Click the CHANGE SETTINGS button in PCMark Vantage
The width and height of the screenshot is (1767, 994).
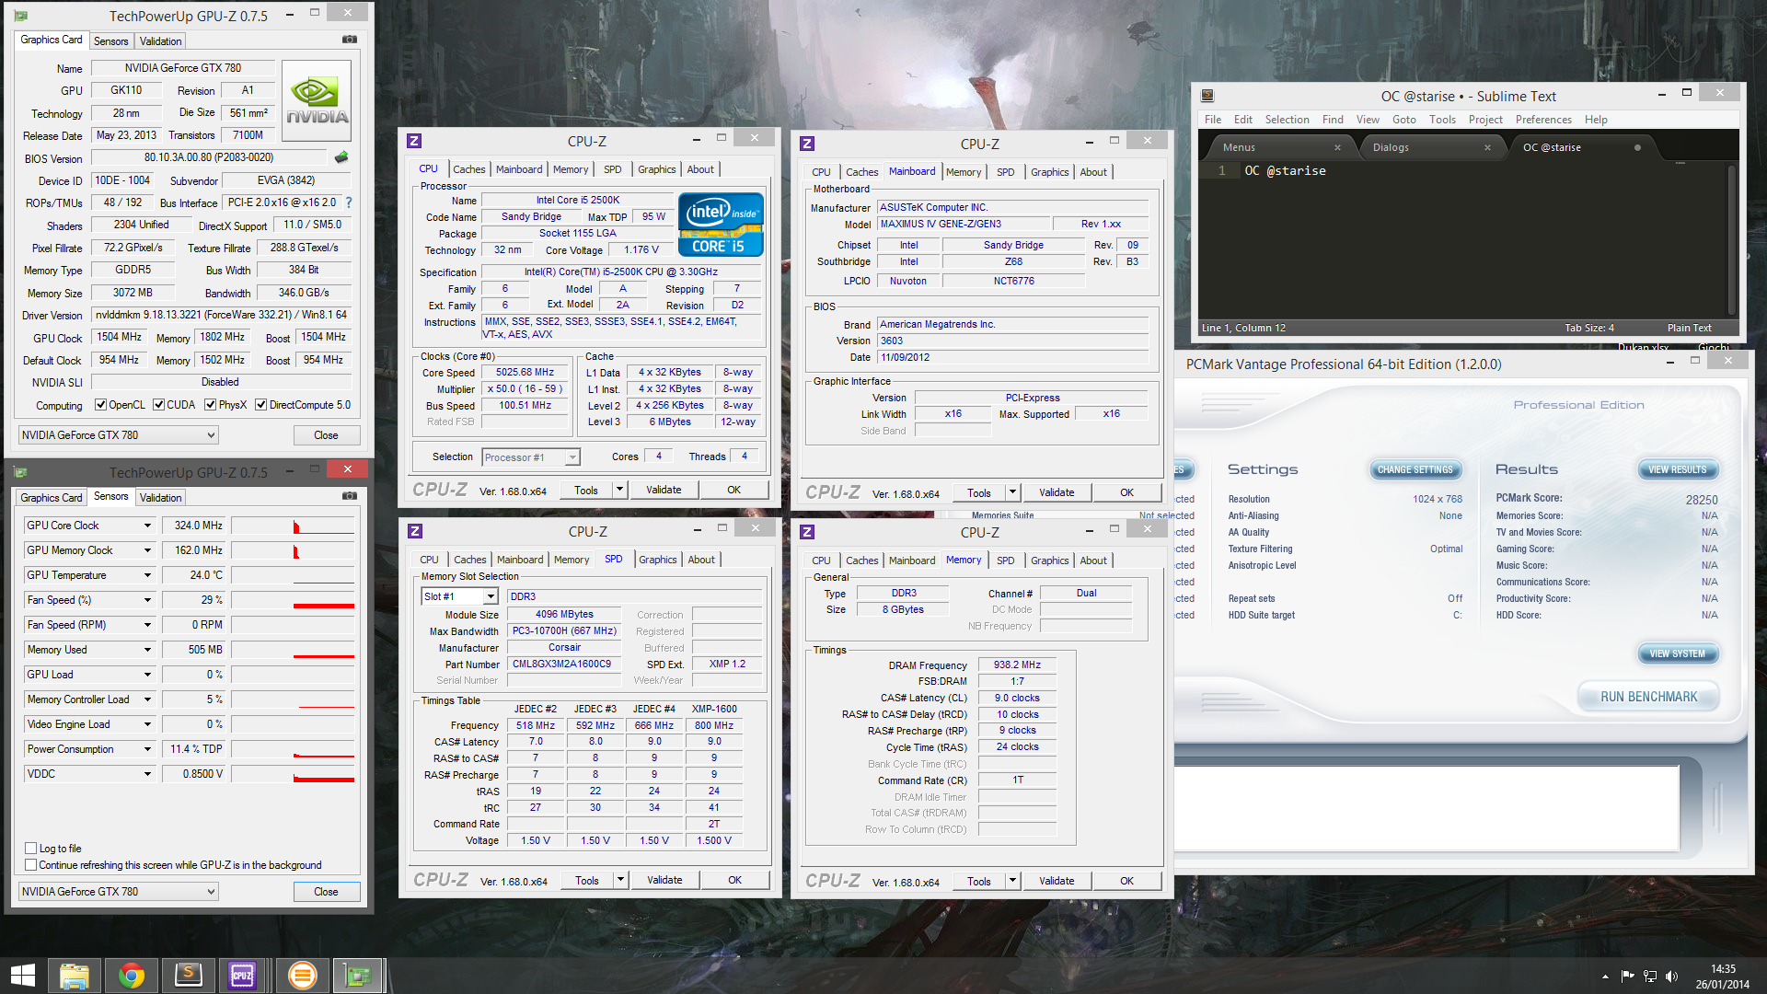1415,469
